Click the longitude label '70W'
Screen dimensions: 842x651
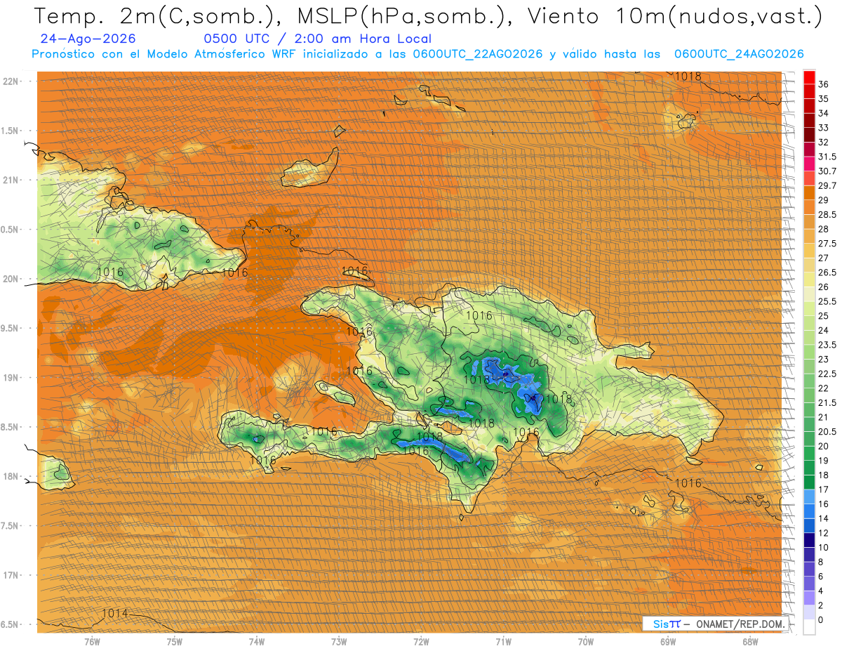586,643
